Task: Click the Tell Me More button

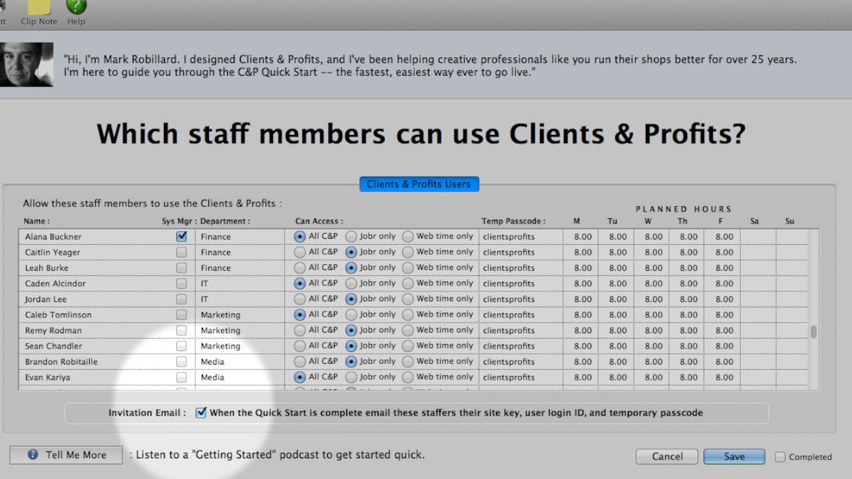Action: [x=66, y=455]
